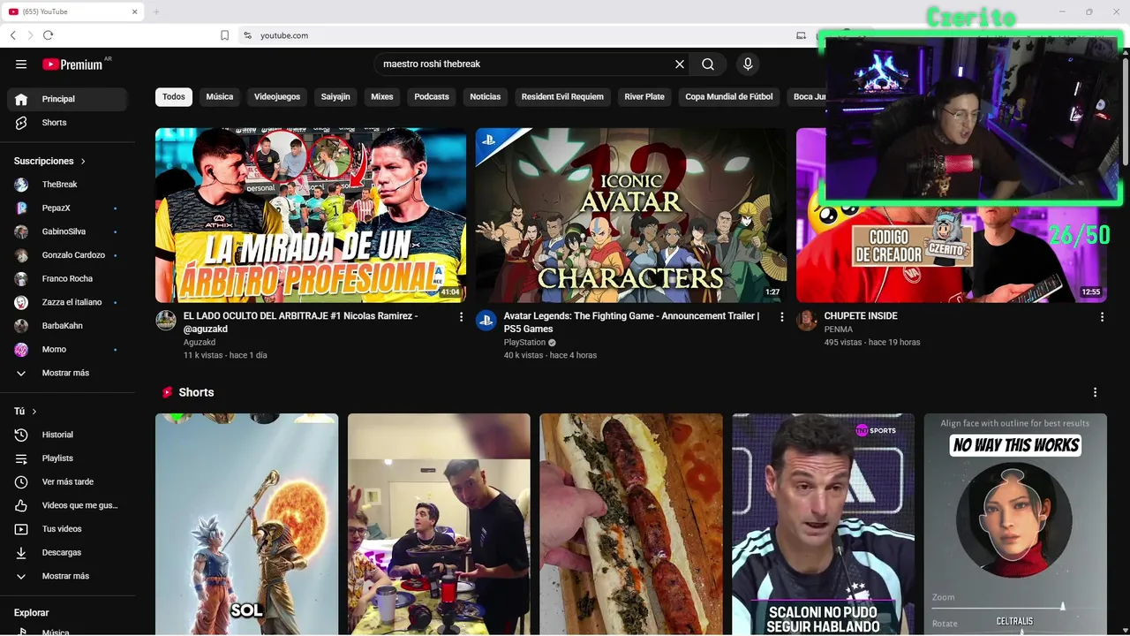The height and width of the screenshot is (636, 1130).
Task: Select the Música filter chip
Action: pyautogui.click(x=220, y=96)
